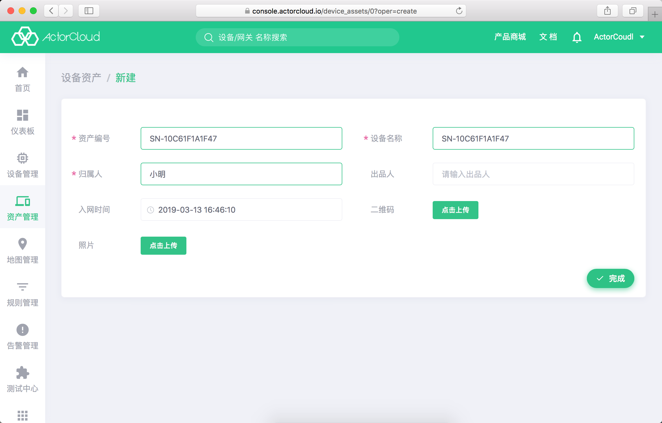Focus the 归属人 input field

coord(241,174)
